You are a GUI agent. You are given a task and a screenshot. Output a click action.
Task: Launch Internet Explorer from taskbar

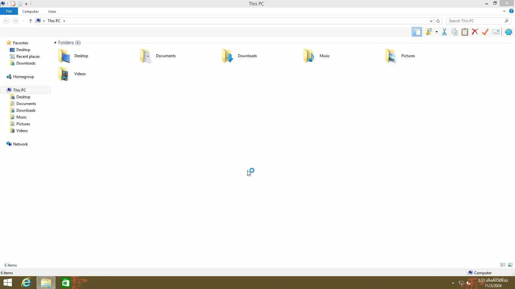(x=26, y=283)
